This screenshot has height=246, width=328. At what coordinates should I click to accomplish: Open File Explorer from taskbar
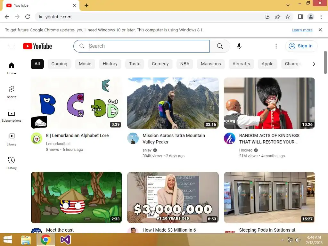(26, 240)
